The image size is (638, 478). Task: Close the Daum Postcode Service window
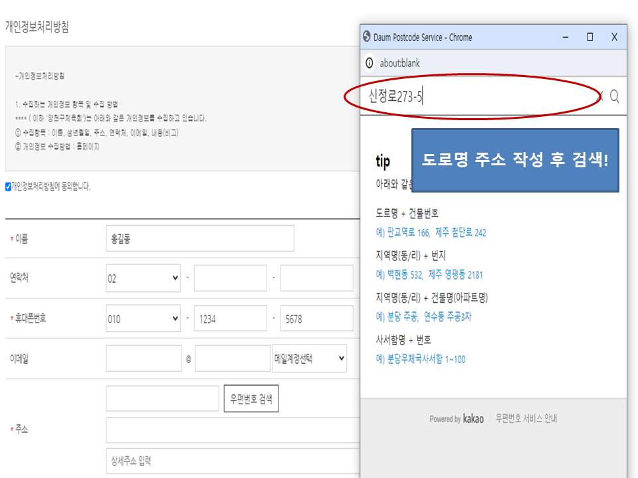point(614,37)
